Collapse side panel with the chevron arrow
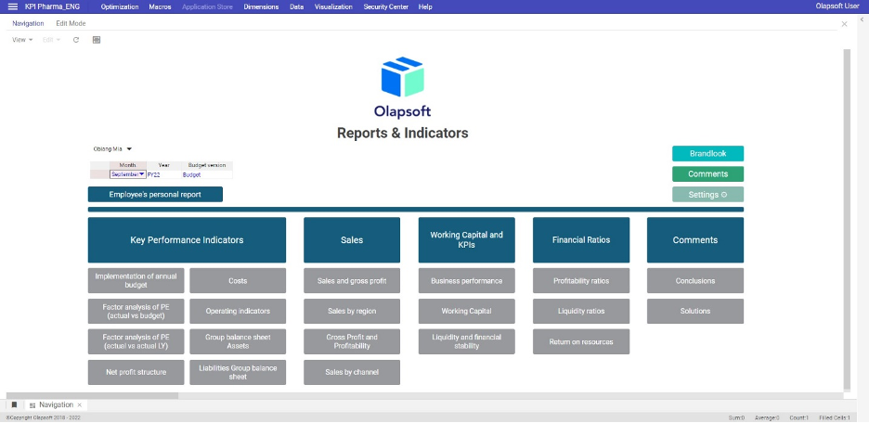The height and width of the screenshot is (423, 869). 862,19
